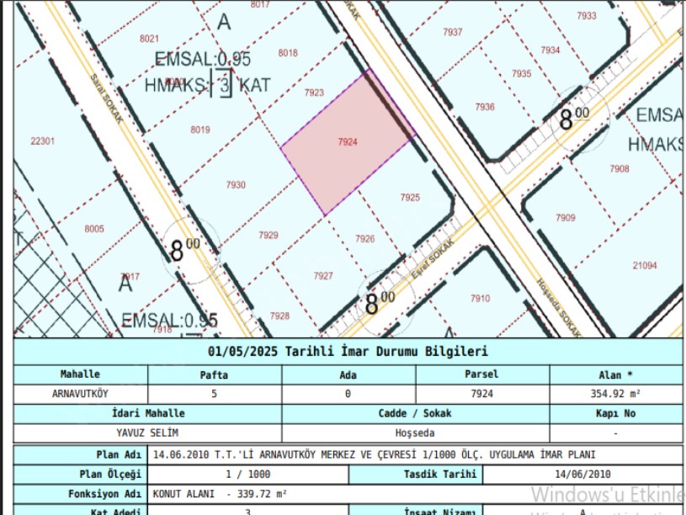Select parcel 7927 on the map

pos(323,276)
